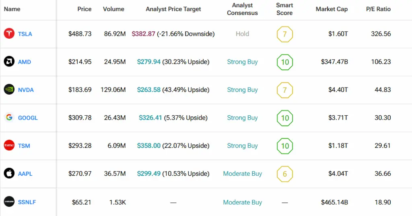Click the TSMC logo icon

click(9, 145)
